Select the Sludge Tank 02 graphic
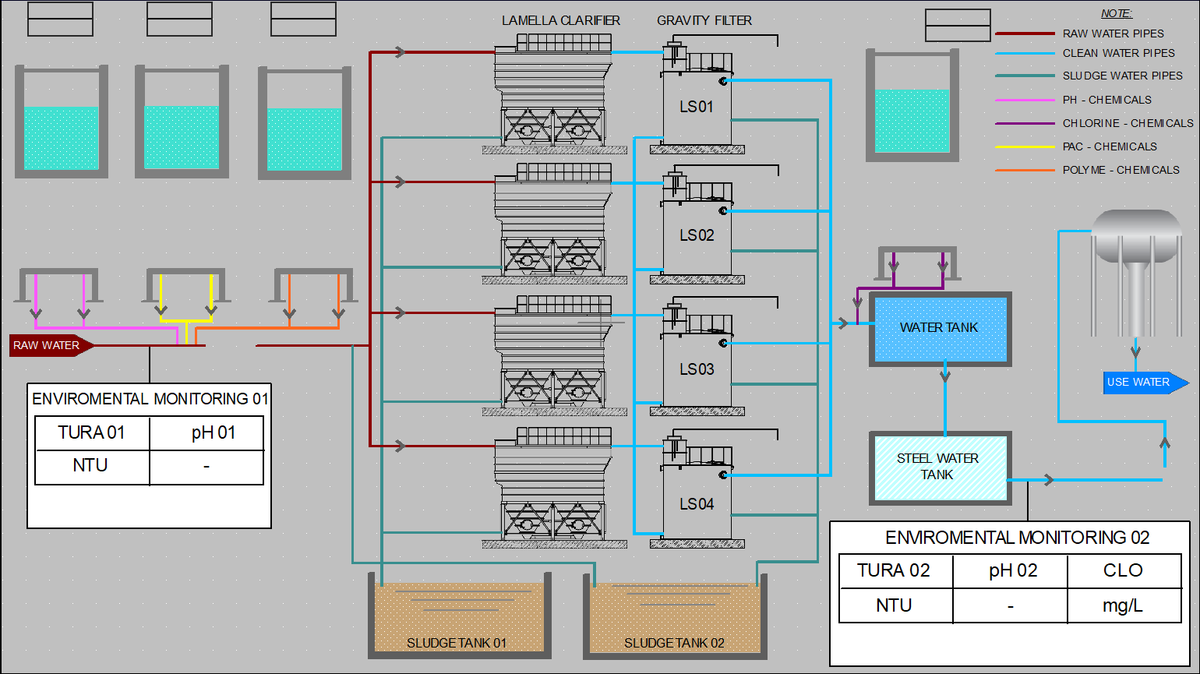1200x674 pixels. pyautogui.click(x=675, y=617)
